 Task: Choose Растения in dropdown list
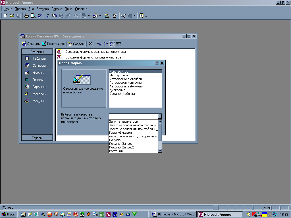pos(134,151)
